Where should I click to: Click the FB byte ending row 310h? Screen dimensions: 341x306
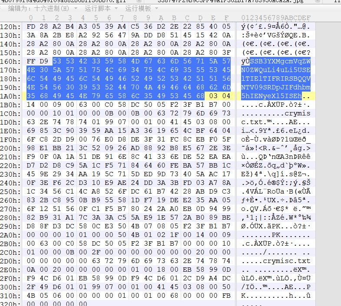(226, 296)
